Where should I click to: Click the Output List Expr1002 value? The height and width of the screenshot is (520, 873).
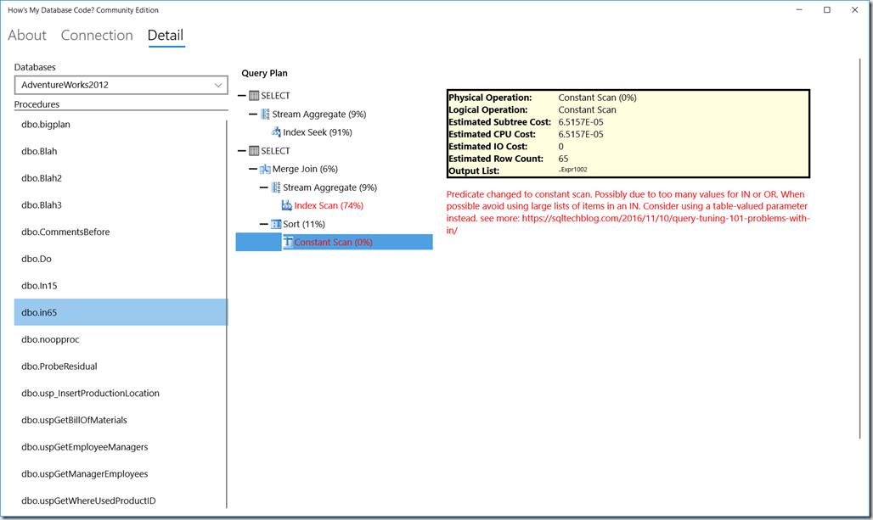click(x=573, y=170)
